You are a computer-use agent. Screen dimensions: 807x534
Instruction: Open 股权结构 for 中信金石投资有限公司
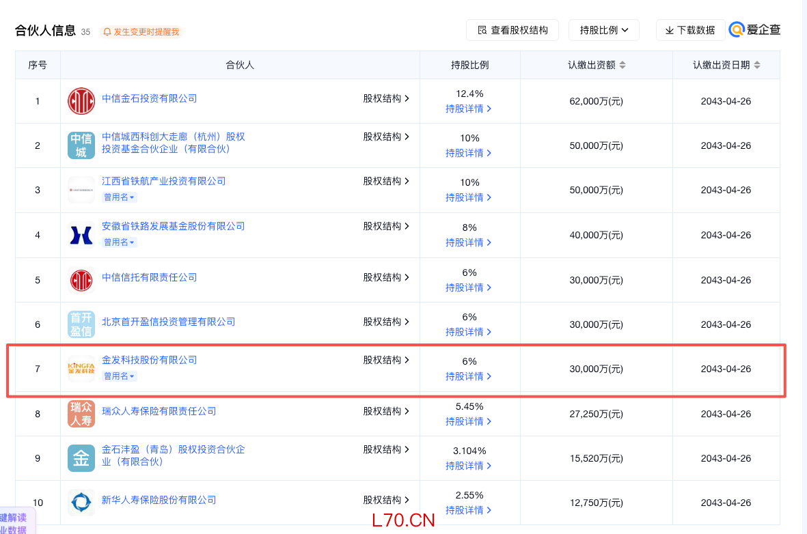(x=386, y=98)
